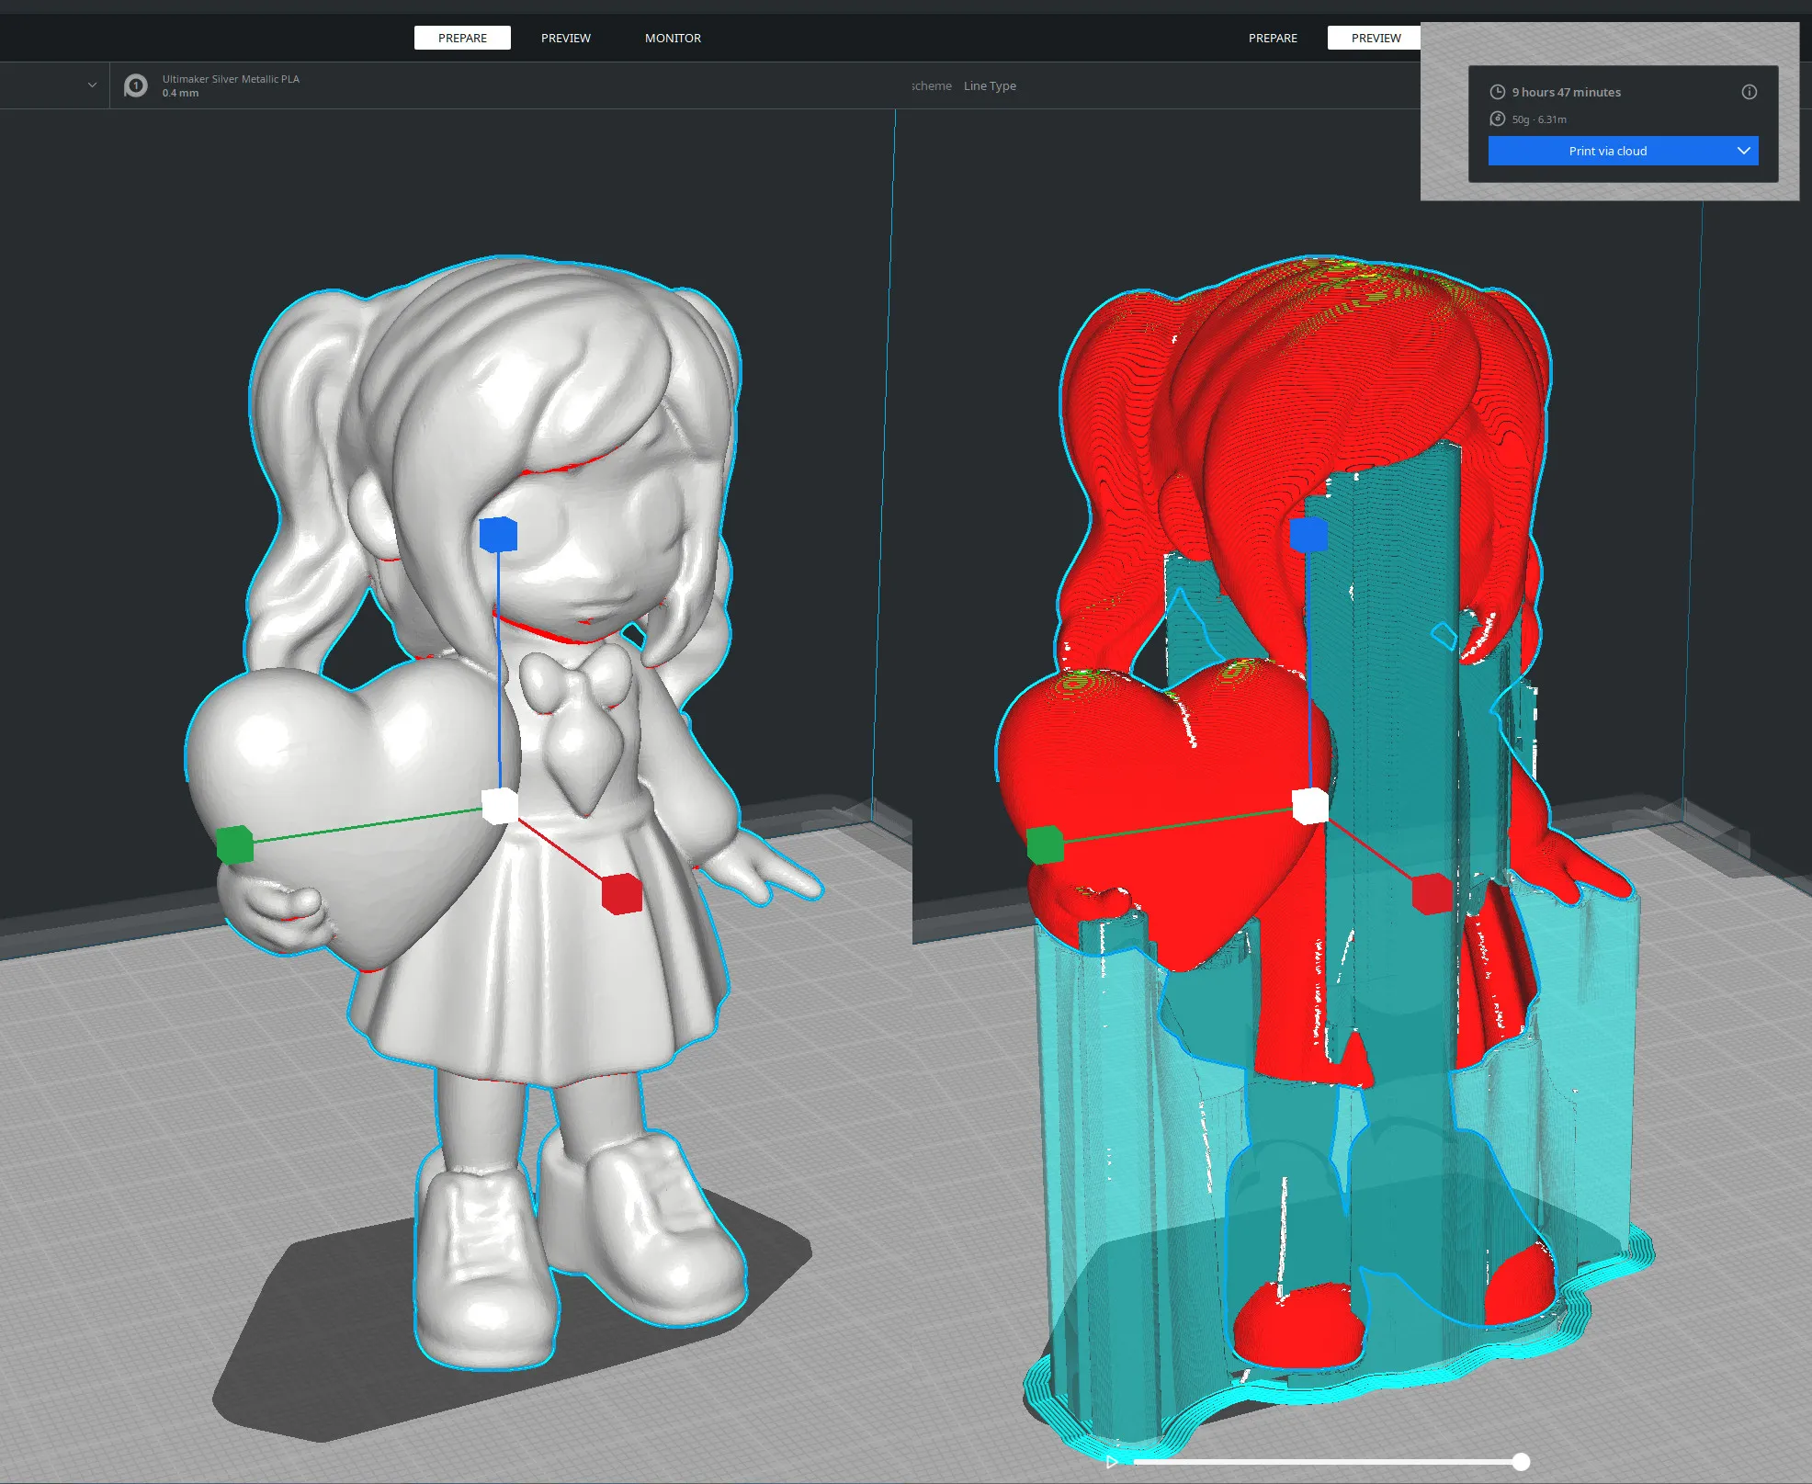Click the blue Z-axis handle in the sliced preview
The width and height of the screenshot is (1812, 1484).
tap(1308, 534)
